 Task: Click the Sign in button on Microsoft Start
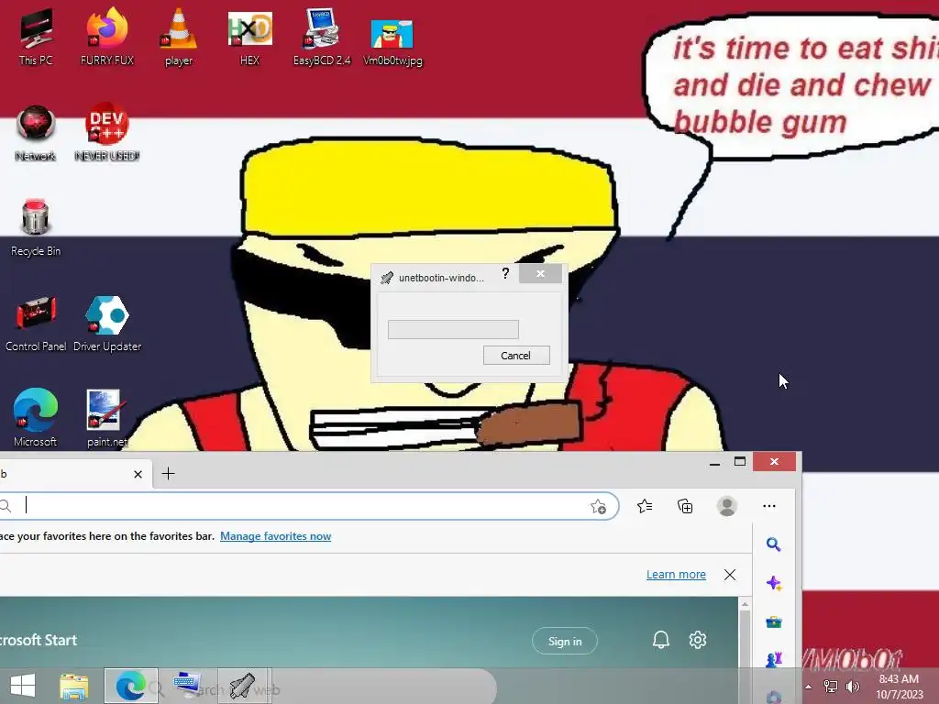tap(565, 641)
